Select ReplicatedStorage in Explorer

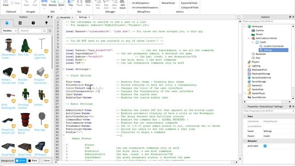point(261,74)
